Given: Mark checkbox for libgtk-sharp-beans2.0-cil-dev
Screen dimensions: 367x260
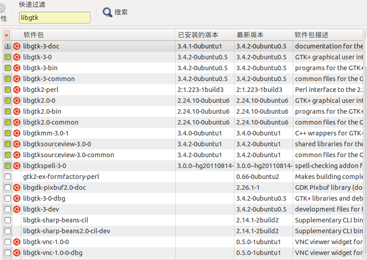Looking at the screenshot, I should coord(8,231).
